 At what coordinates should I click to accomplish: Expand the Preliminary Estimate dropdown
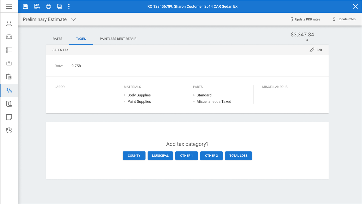coord(73,19)
